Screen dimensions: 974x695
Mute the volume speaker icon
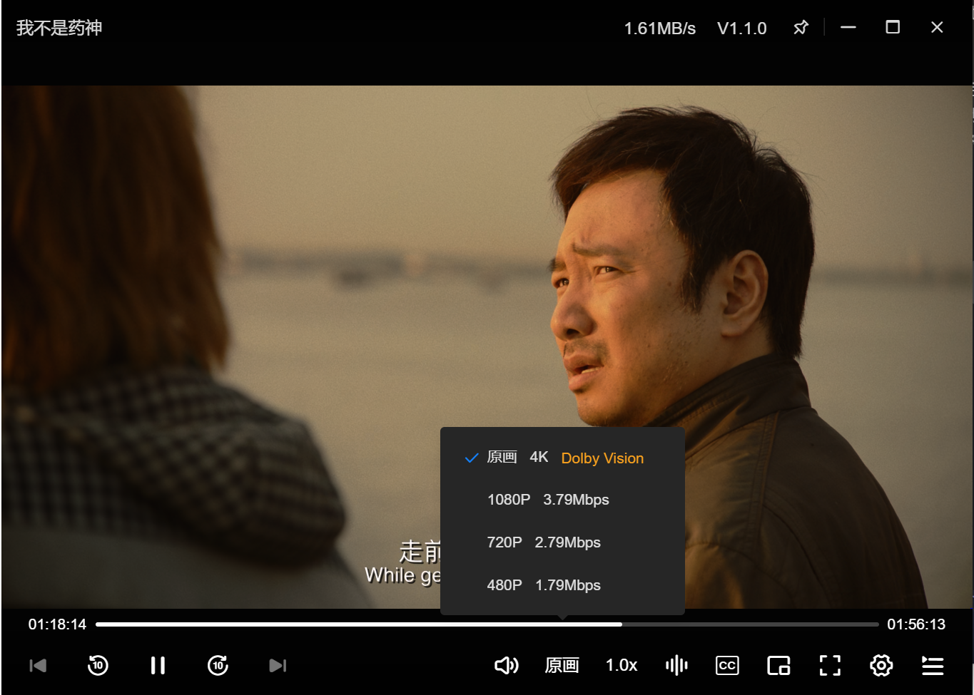tap(506, 666)
